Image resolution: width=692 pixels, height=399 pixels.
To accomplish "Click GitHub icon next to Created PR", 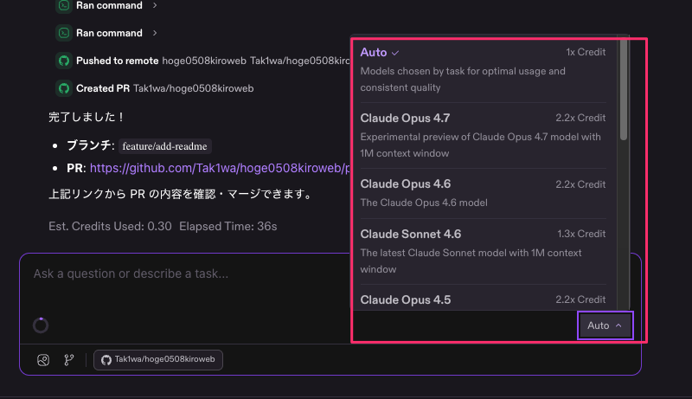I will pyautogui.click(x=64, y=88).
